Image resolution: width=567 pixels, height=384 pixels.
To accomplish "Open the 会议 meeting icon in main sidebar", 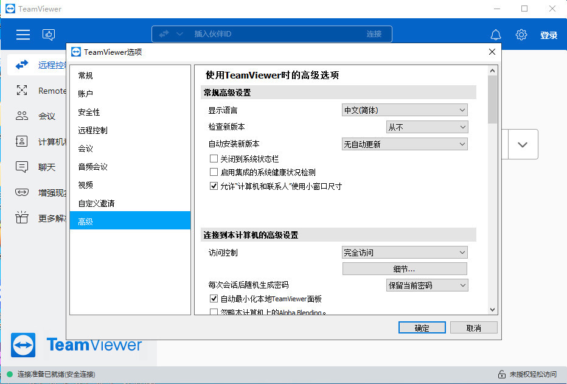I will click(x=22, y=116).
